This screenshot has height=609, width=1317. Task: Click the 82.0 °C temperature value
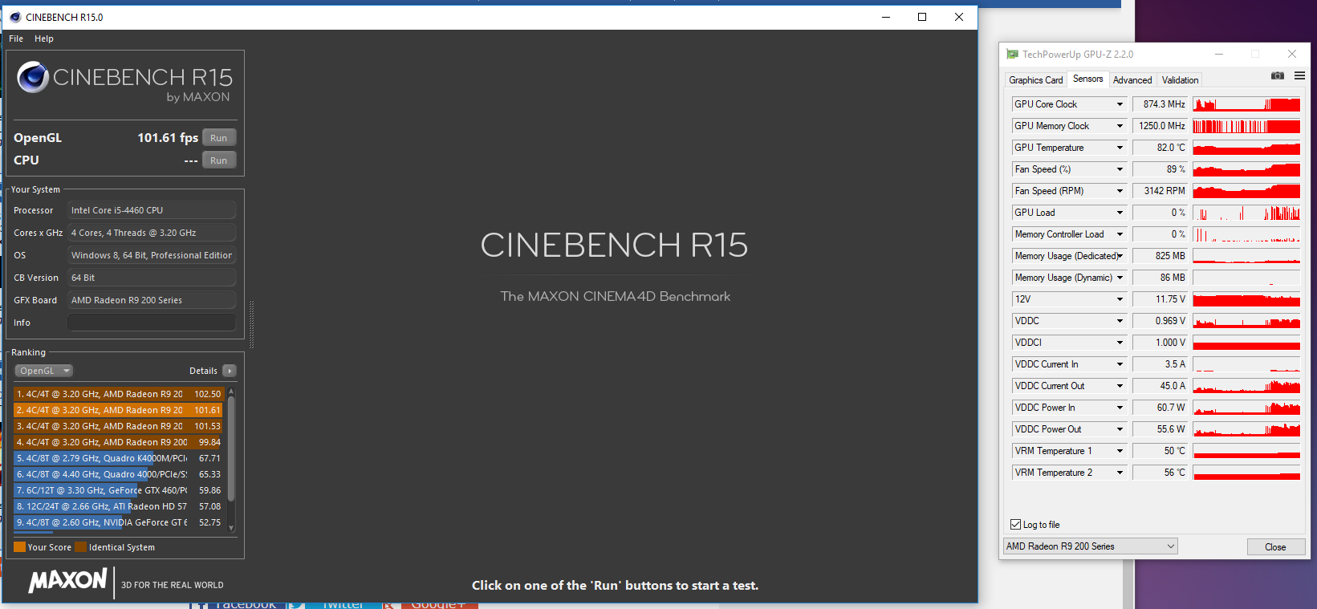tap(1160, 148)
